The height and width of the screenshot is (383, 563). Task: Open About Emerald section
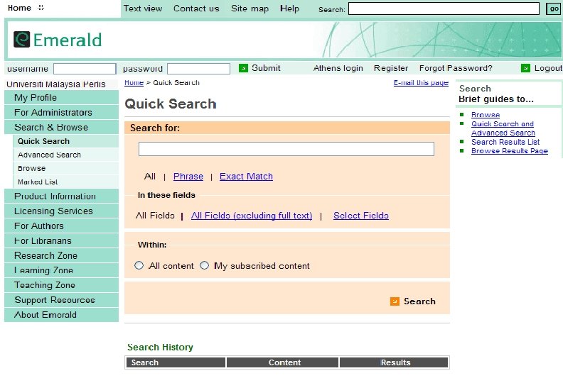[61, 315]
